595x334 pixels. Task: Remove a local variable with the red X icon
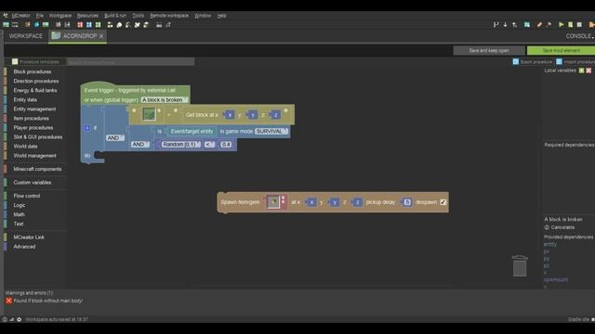click(x=588, y=71)
